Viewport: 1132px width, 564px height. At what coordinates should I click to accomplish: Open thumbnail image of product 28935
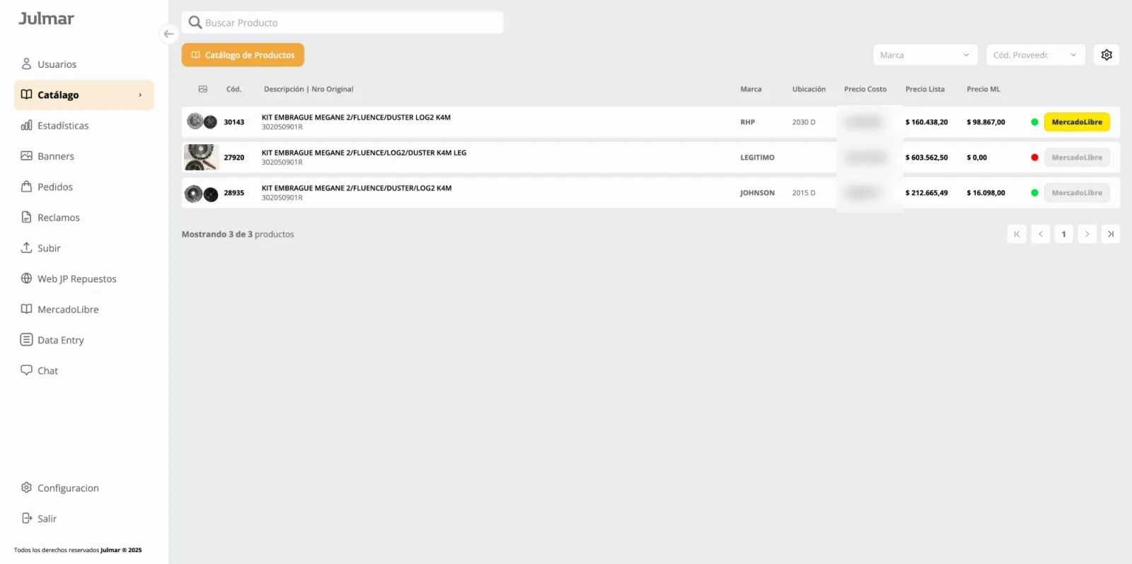pos(202,193)
